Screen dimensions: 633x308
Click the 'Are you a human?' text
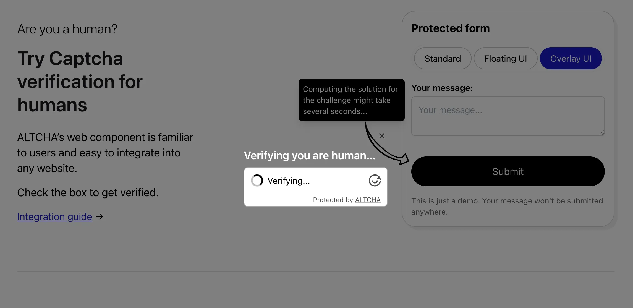67,29
